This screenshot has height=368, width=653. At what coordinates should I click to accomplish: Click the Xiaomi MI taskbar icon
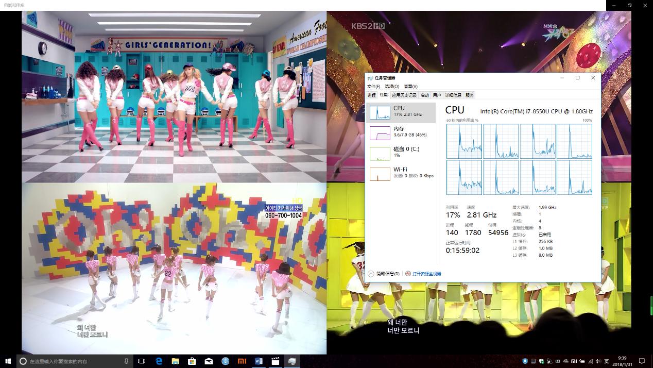click(x=242, y=361)
